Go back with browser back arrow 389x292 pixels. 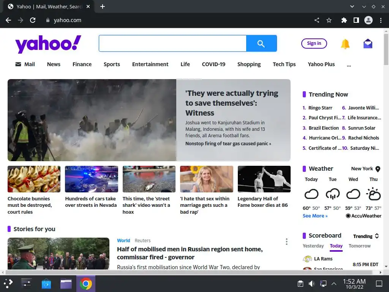[x=8, y=20]
